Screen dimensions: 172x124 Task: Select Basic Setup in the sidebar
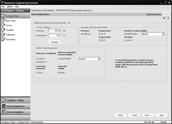[x=11, y=21]
